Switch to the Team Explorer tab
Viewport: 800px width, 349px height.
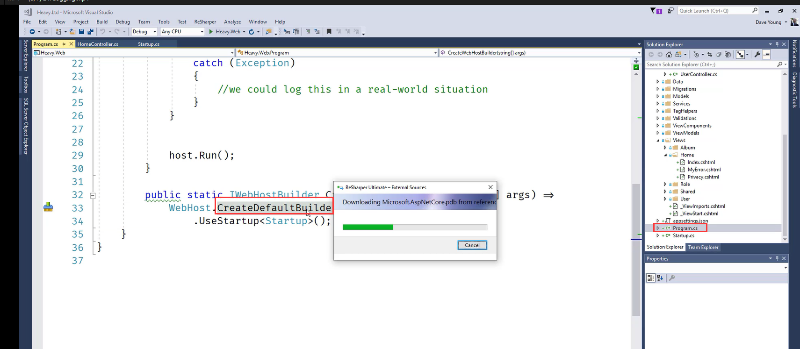(703, 247)
